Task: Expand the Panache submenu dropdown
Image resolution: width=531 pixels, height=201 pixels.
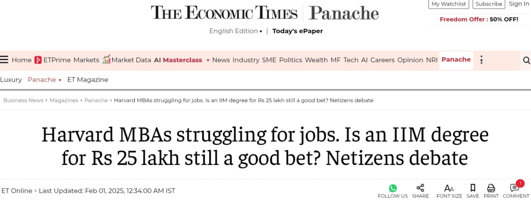Action: [x=60, y=80]
